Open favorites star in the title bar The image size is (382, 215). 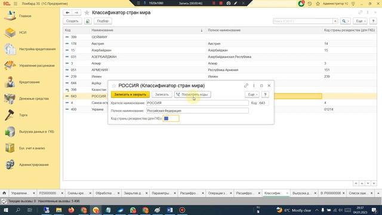coord(318,4)
